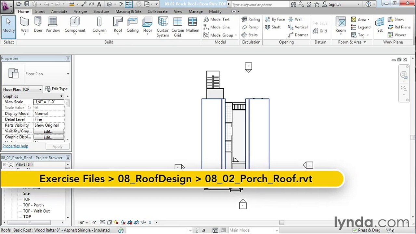Select the Dormer opening tool

pos(298,35)
